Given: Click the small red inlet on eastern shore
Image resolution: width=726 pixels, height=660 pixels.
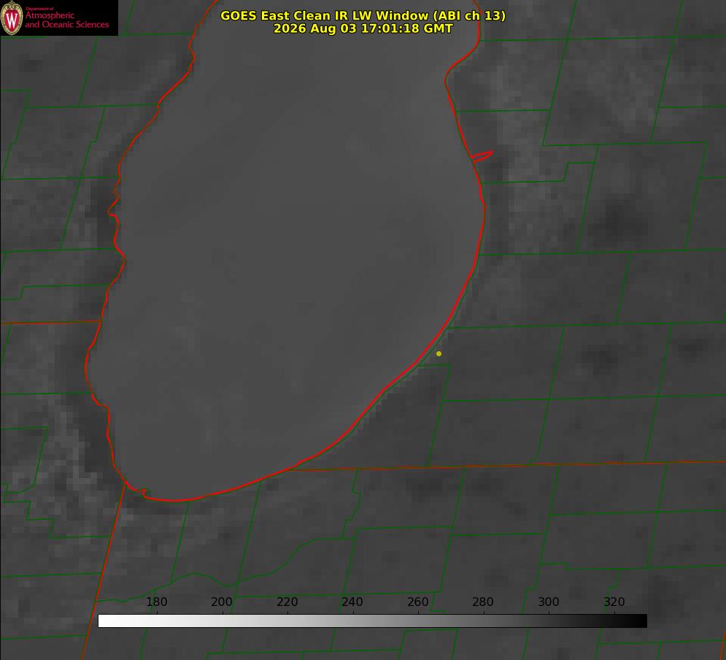Looking at the screenshot, I should (x=482, y=156).
